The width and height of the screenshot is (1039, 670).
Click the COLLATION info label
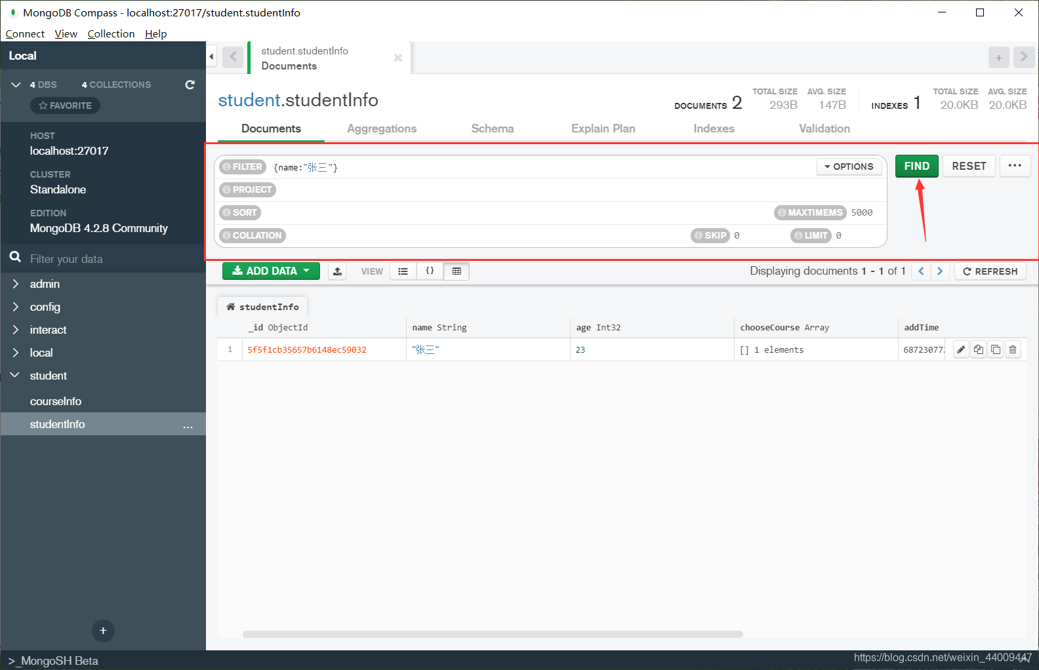pos(253,235)
